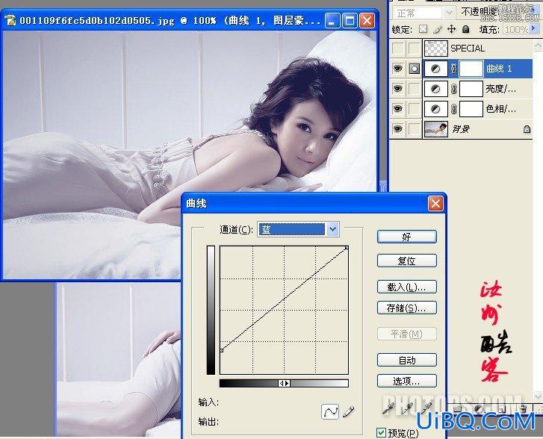This screenshot has height=439, width=543.
Task: Click the 亮度 layer mask thumbnail
Action: tap(471, 89)
